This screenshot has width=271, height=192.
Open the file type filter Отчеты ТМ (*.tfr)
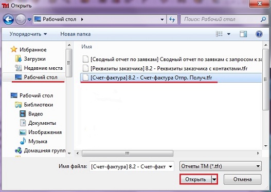click(221, 166)
